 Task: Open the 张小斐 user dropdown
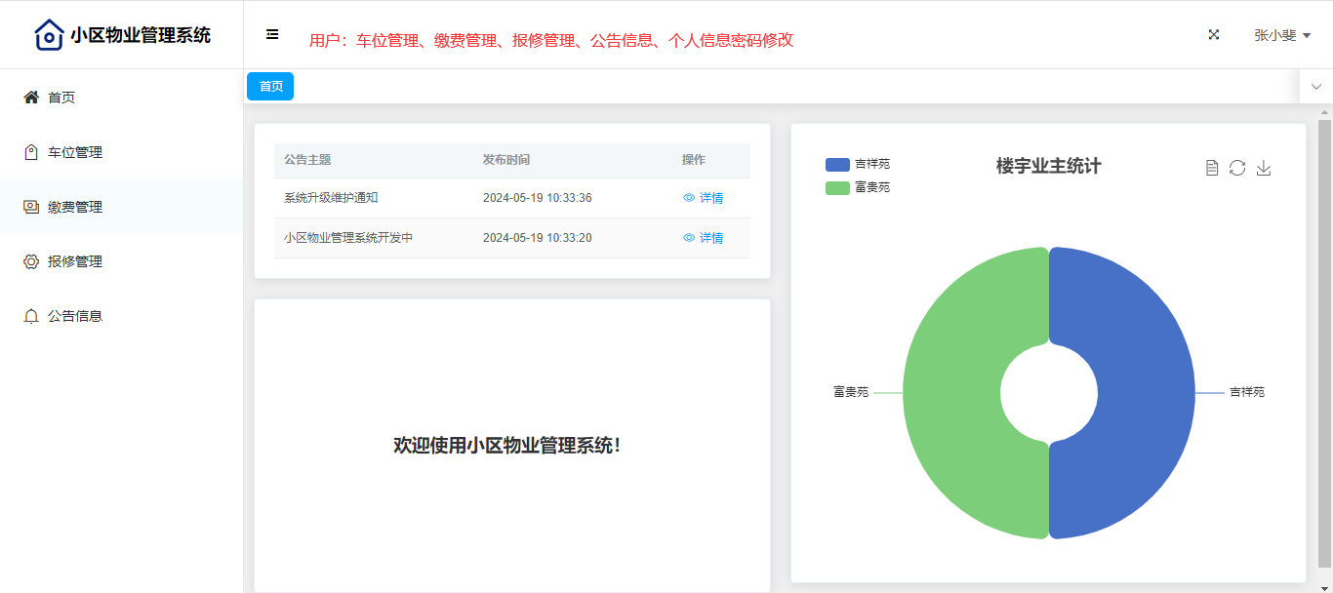(1281, 35)
